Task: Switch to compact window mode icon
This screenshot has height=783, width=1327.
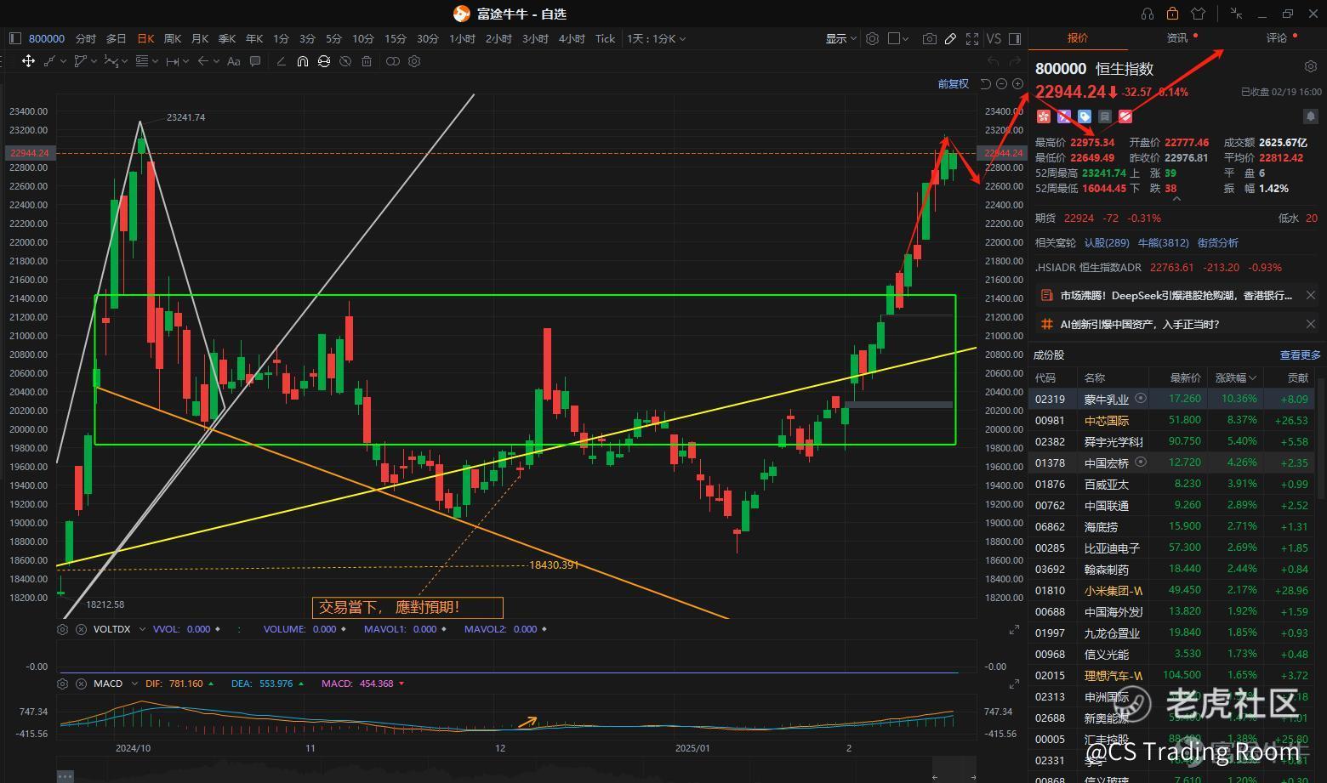Action: point(1236,14)
